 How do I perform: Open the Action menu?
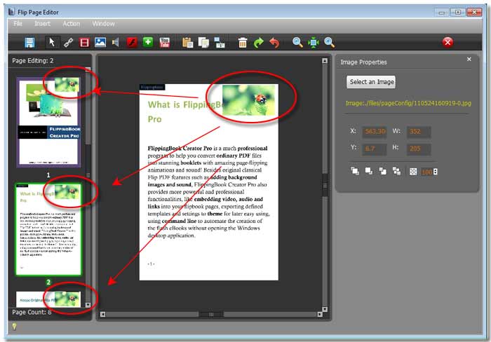tap(72, 24)
